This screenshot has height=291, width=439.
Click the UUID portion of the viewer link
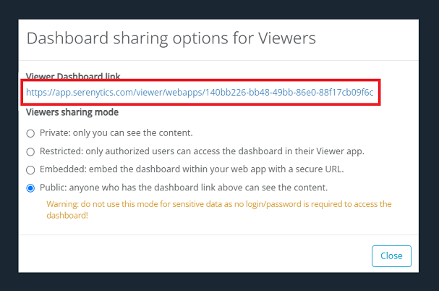[x=289, y=92]
